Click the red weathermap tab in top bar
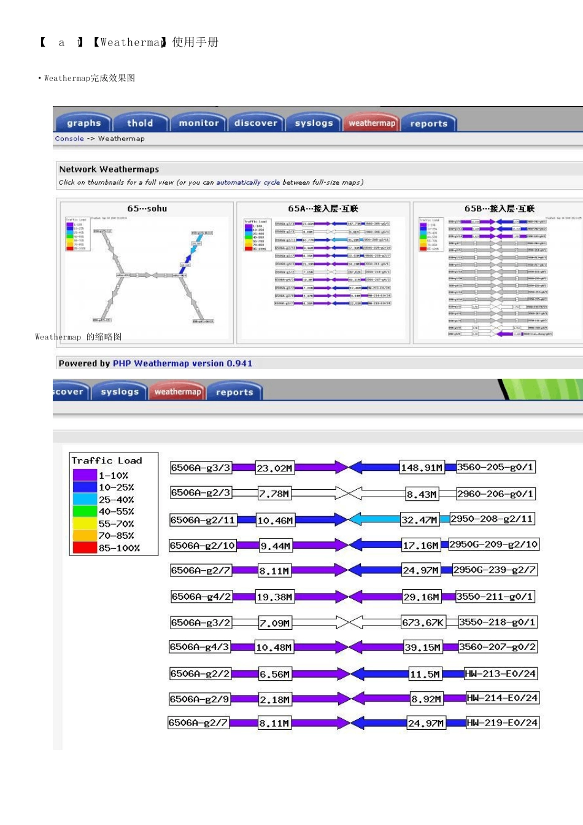583x825 pixels. pos(372,123)
